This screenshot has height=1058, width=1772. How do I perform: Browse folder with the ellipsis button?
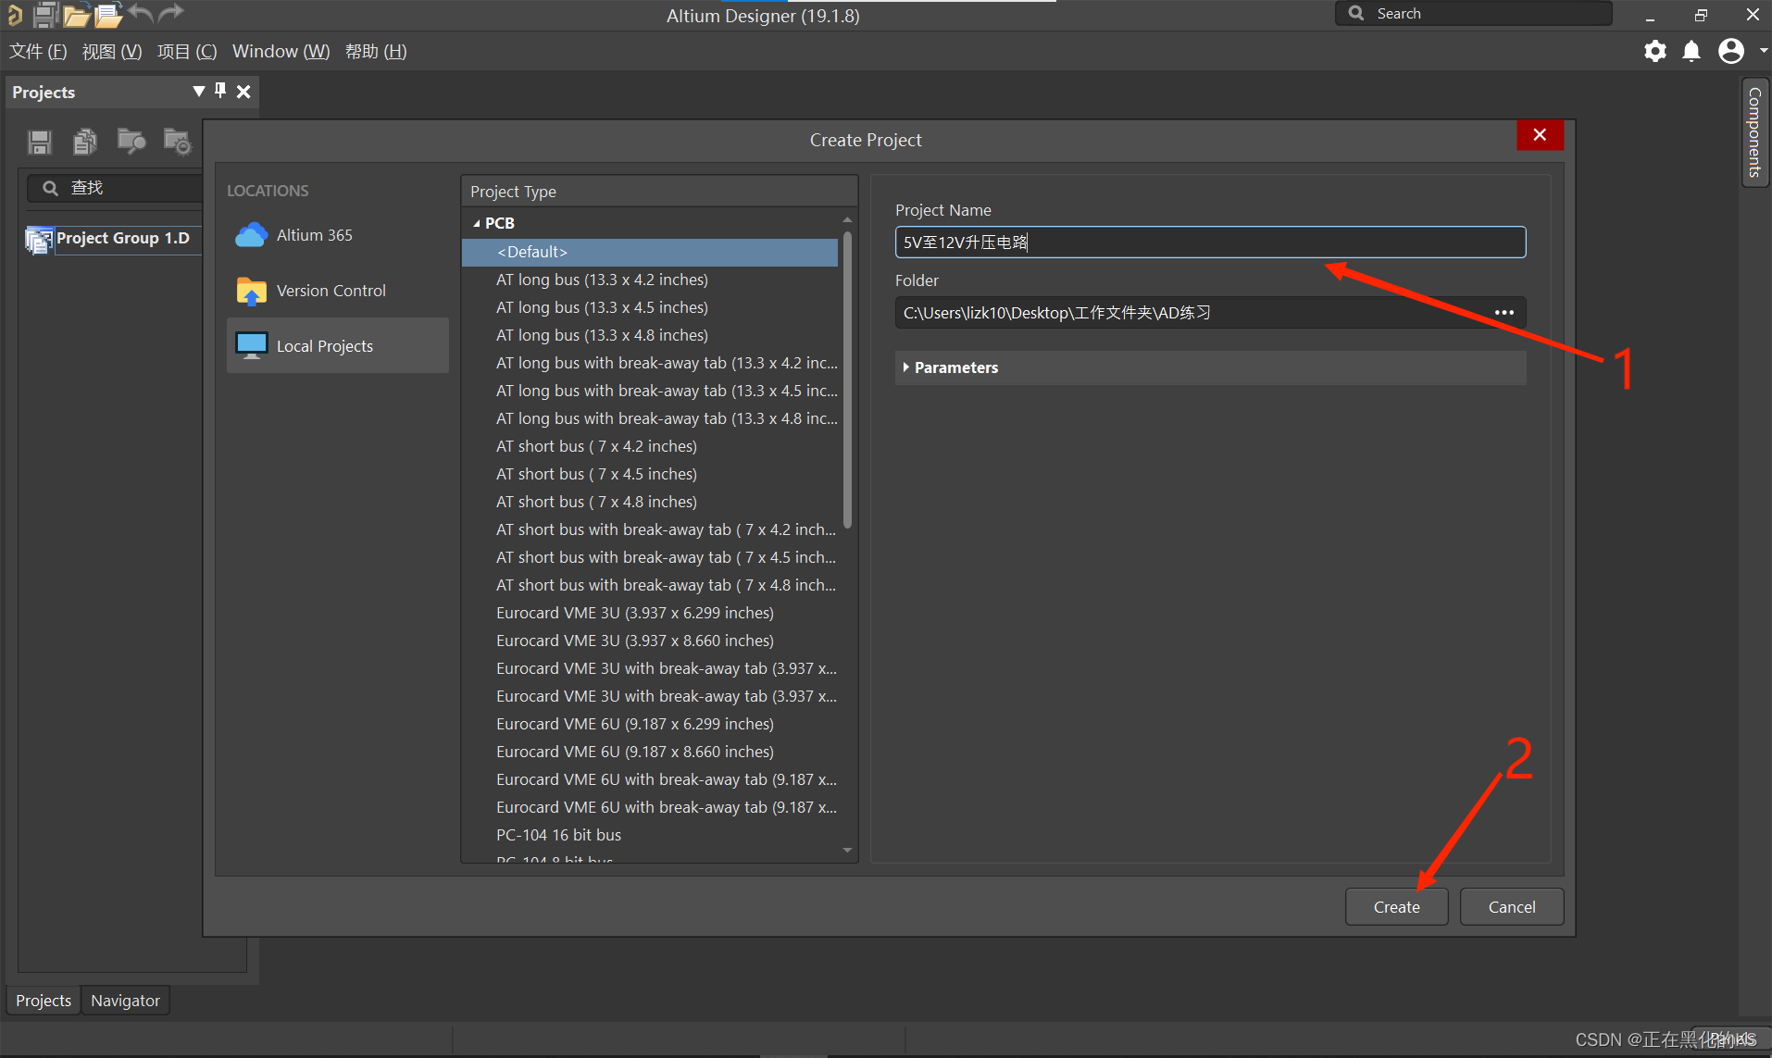pos(1504,313)
